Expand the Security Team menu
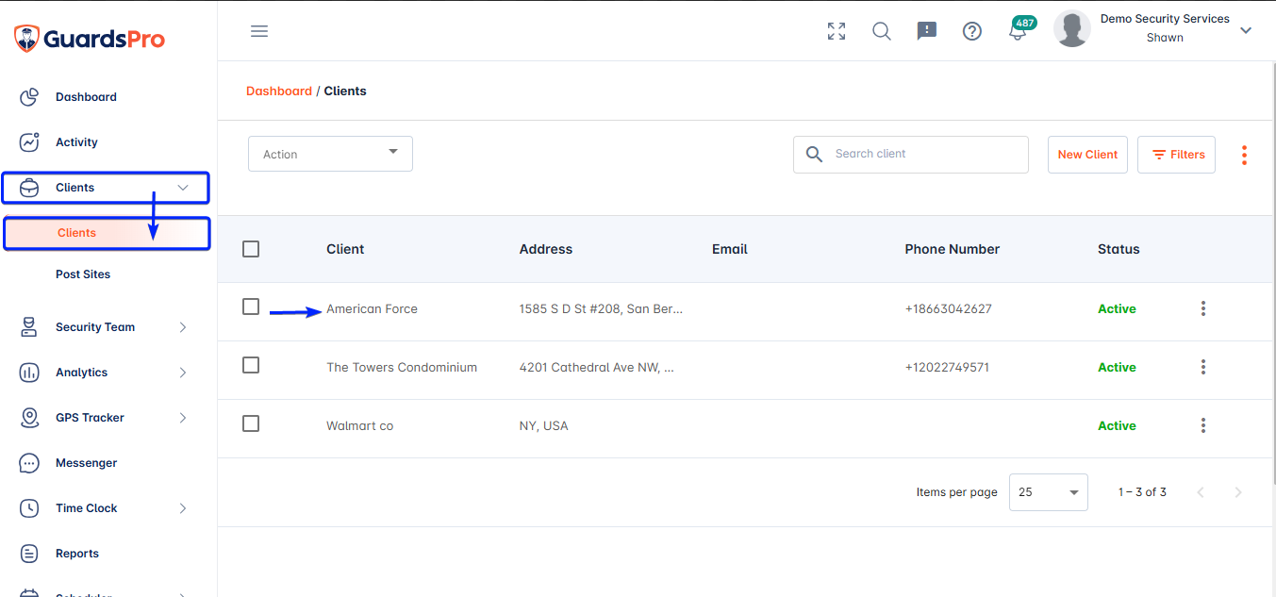 (x=104, y=327)
